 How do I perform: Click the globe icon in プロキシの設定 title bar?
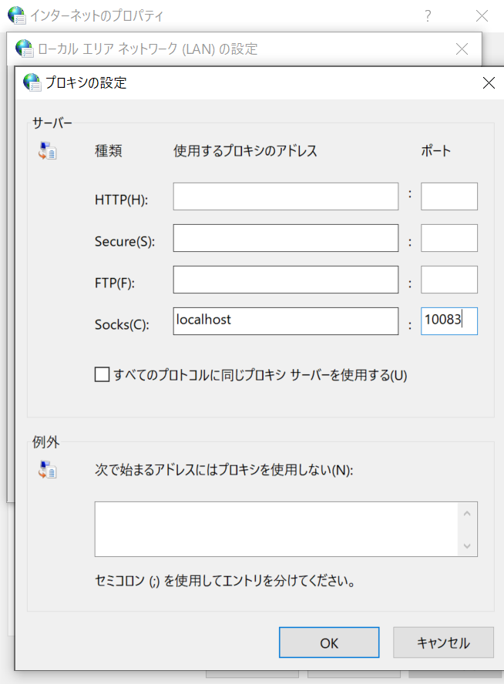pyautogui.click(x=32, y=82)
